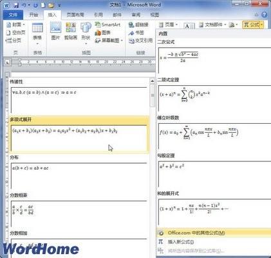This screenshot has width=271, height=258.
Task: Open the 文件 File tab
Action: click(13, 15)
